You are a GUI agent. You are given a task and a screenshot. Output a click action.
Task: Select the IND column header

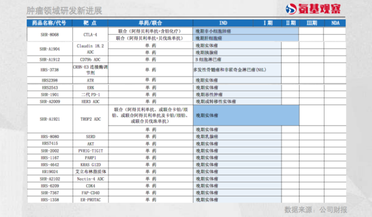point(223,23)
